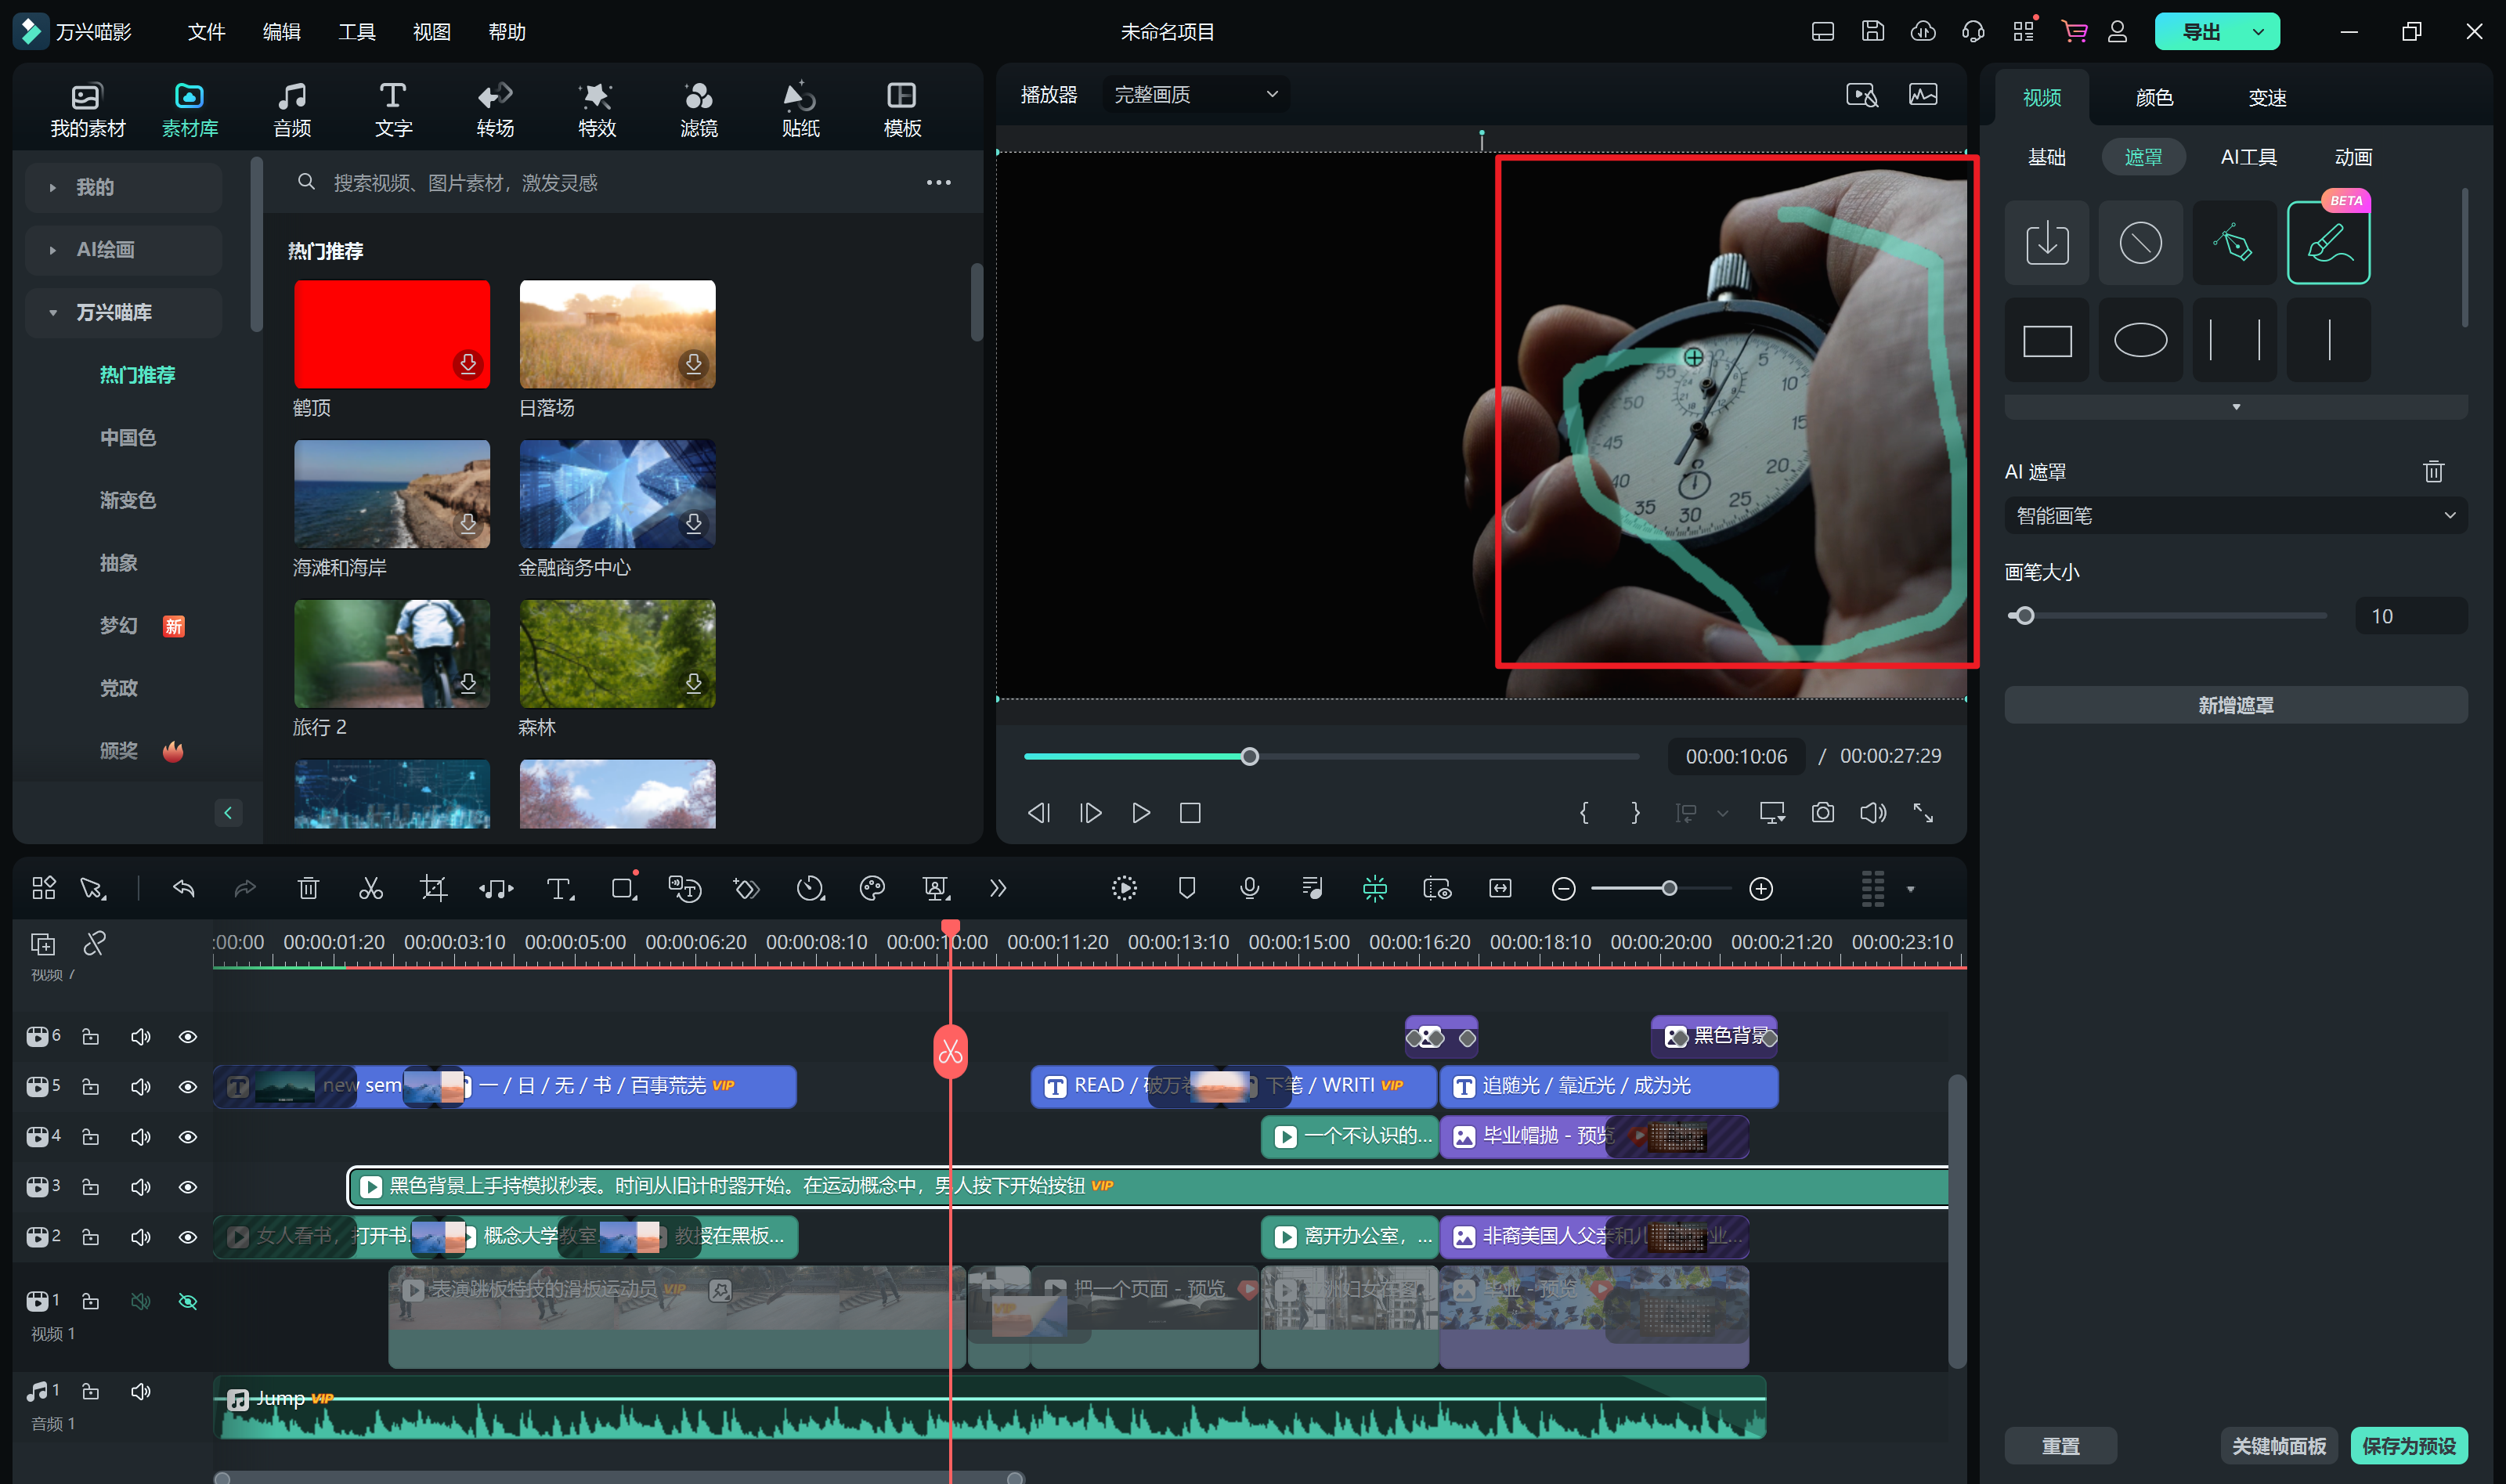
Task: Click the timeline zoom slider
Action: coord(1661,888)
